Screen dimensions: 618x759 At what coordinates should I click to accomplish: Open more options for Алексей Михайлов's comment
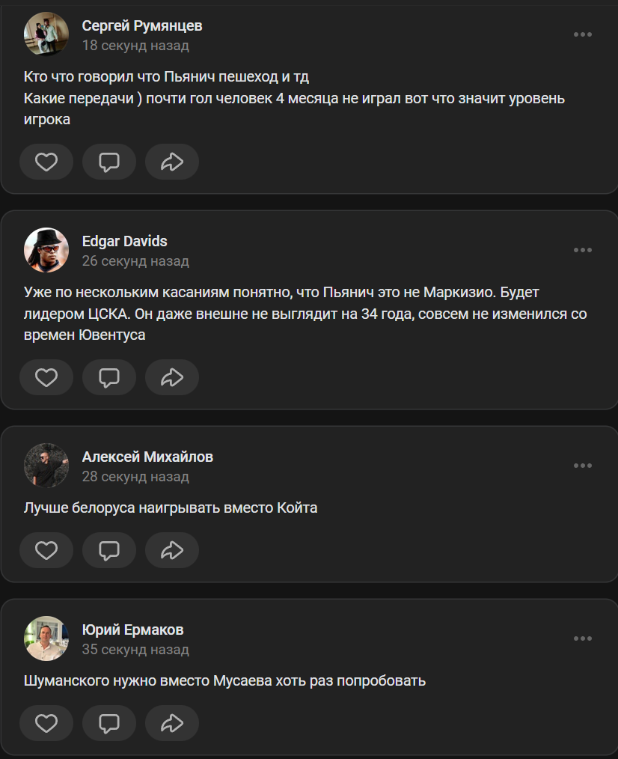583,466
